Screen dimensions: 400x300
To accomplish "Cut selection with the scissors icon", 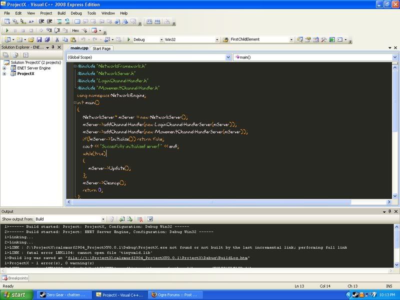I will [x=57, y=39].
